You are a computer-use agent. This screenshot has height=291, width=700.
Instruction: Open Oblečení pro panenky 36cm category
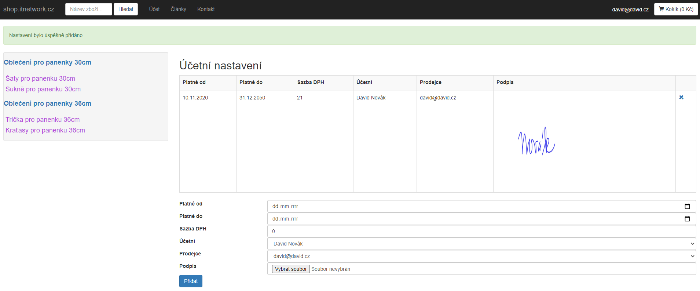(48, 103)
